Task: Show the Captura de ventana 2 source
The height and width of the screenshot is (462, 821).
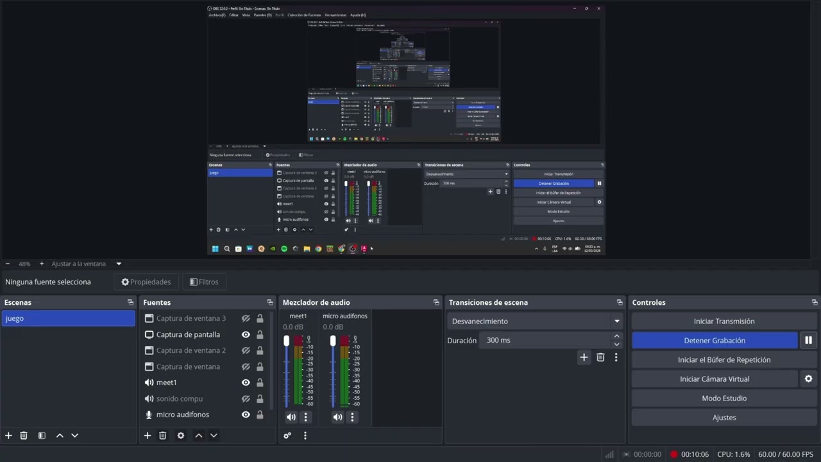Action: 246,350
